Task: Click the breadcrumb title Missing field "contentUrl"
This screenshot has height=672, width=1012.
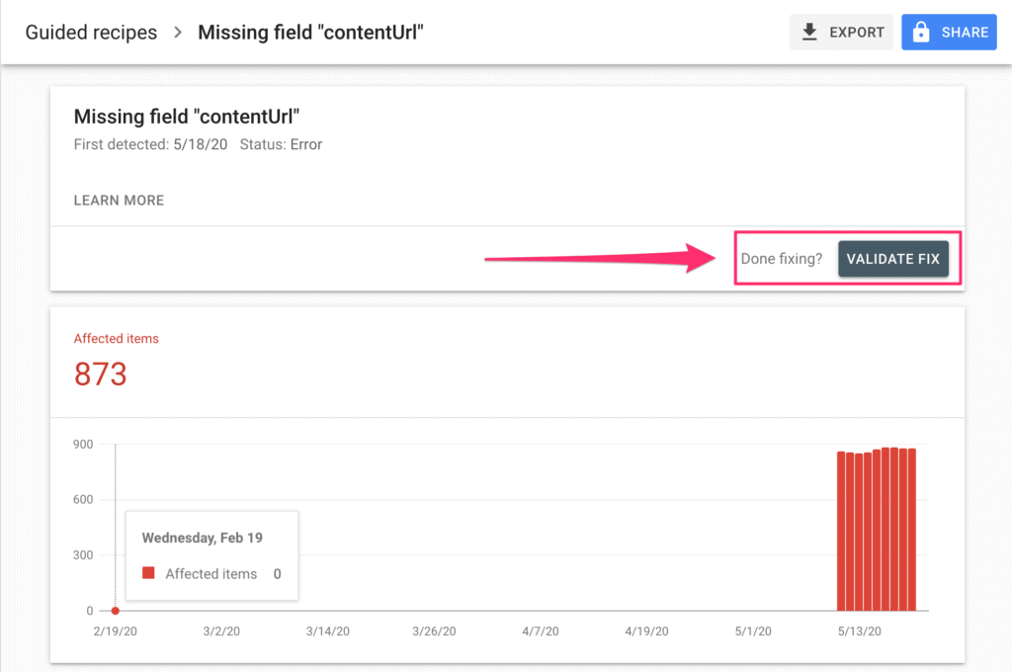Action: [310, 33]
